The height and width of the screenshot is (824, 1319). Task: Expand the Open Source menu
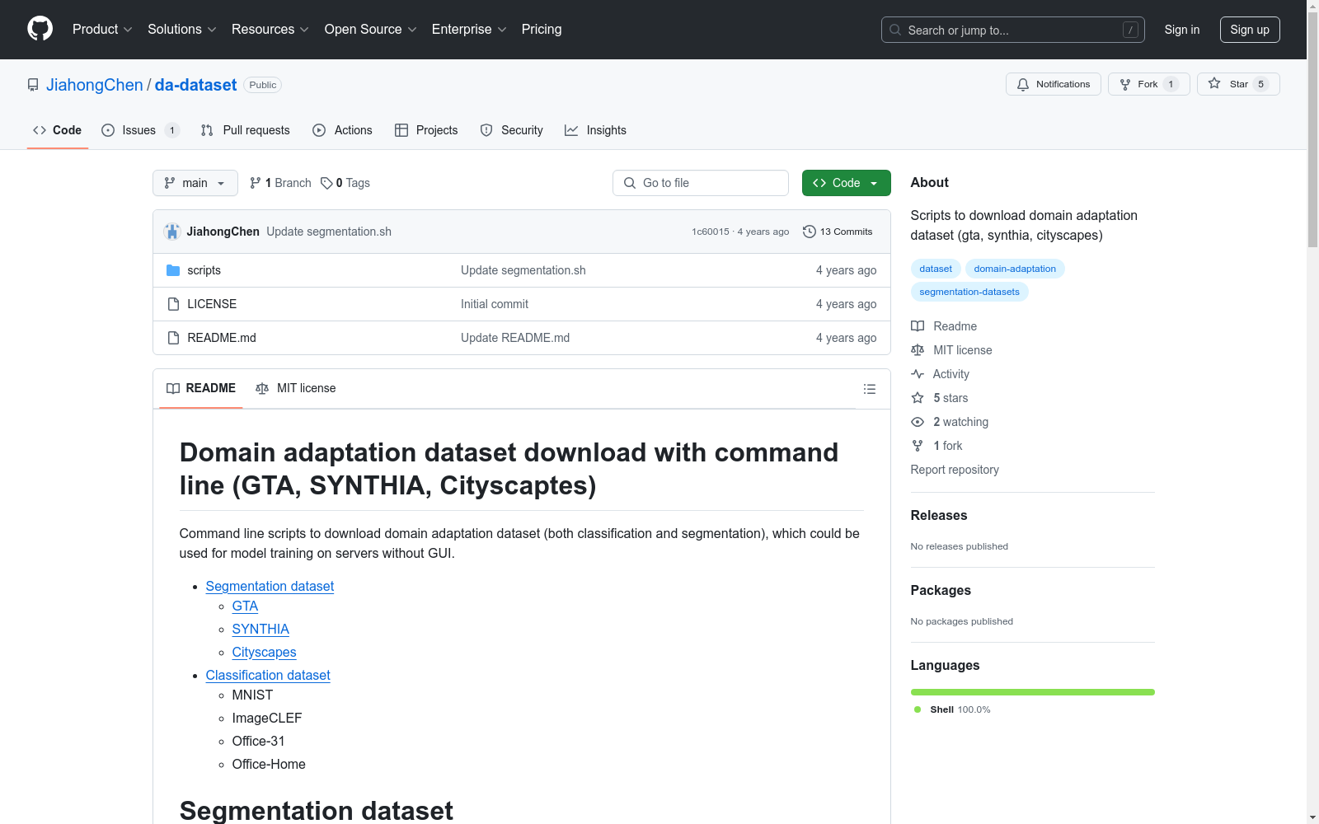(370, 29)
